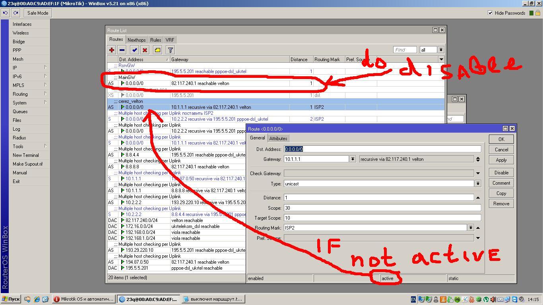This screenshot has height=305, width=543.
Task: Expand the Tools submenu
Action: point(30,147)
